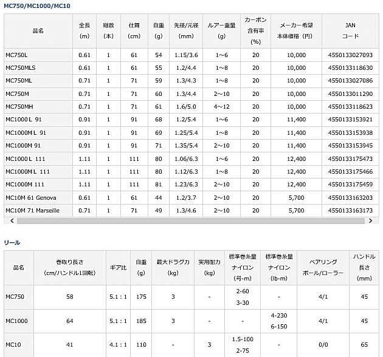Click the ハンドル長さ (mm) column header
The width and height of the screenshot is (383, 357).
click(364, 268)
